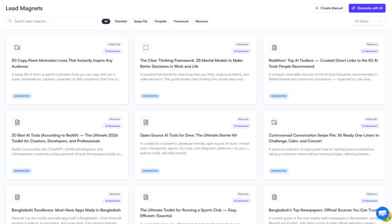392x224 pixels.
Task: Focus the Search lead magnets field
Action: [54, 21]
